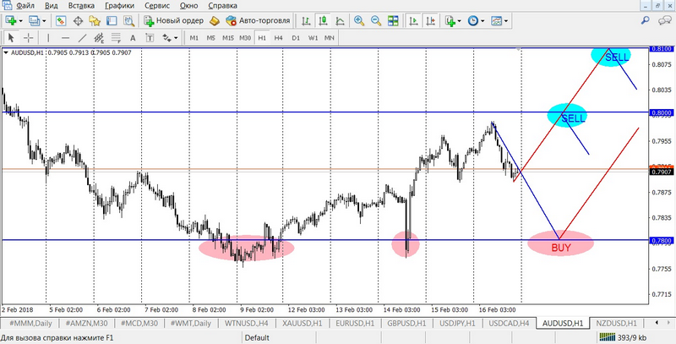This screenshot has width=676, height=344.
Task: Click the Tile Windows icon
Action: click(392, 20)
